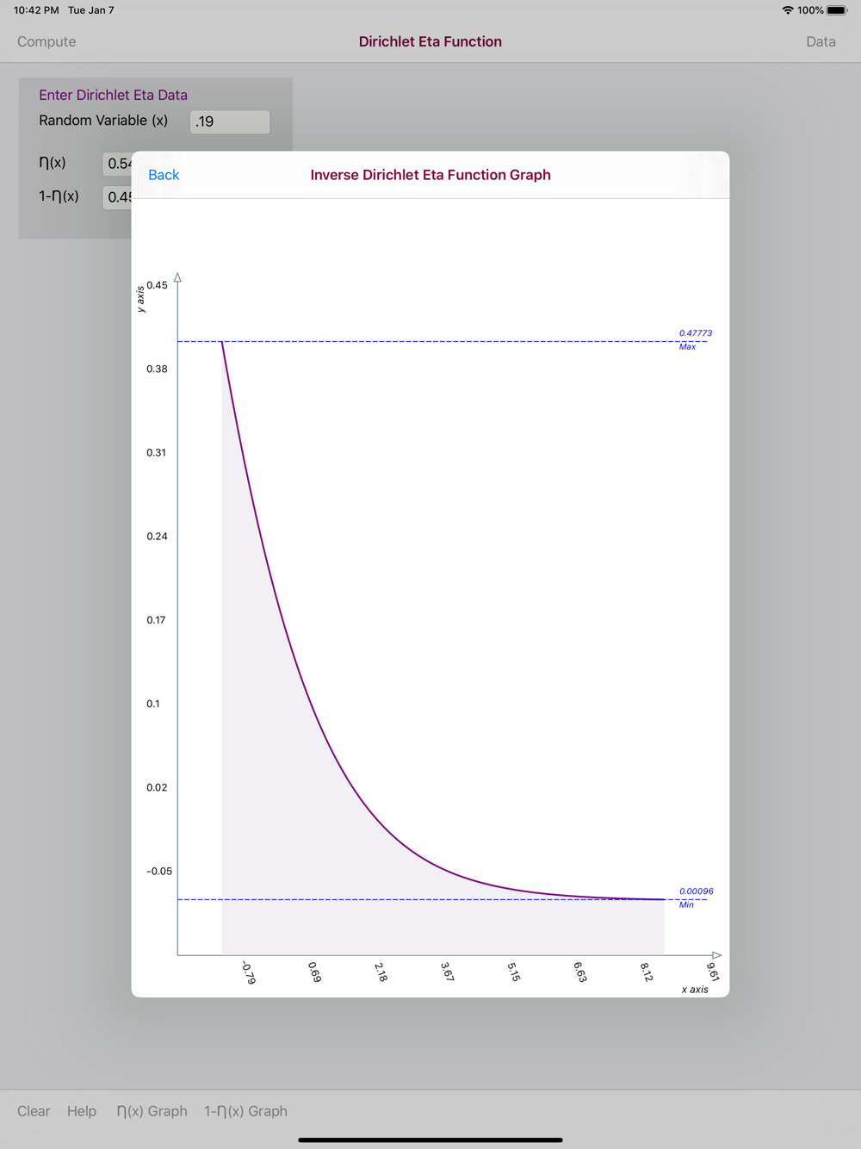The image size is (861, 1149).
Task: Click the 2.18 x-axis tick label
Action: pyautogui.click(x=381, y=972)
